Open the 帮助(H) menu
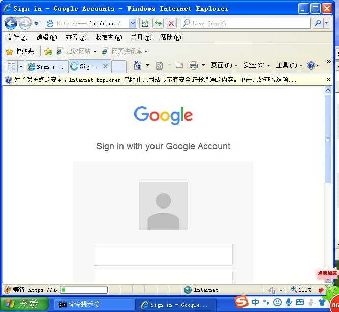The height and width of the screenshot is (312, 339). point(171,38)
